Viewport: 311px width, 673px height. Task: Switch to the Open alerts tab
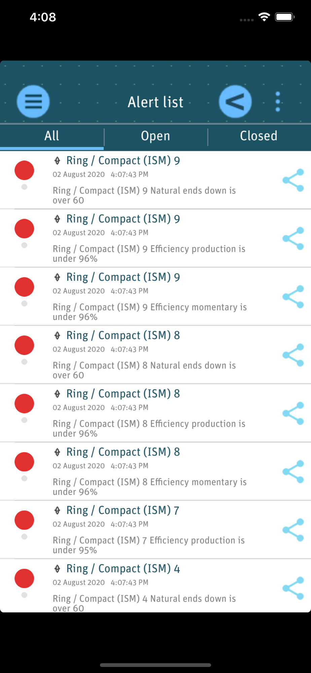pyautogui.click(x=155, y=136)
